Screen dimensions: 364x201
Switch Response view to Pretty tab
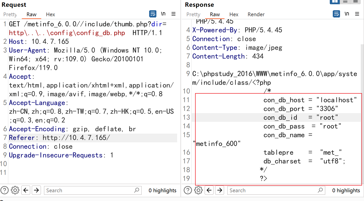pos(193,14)
